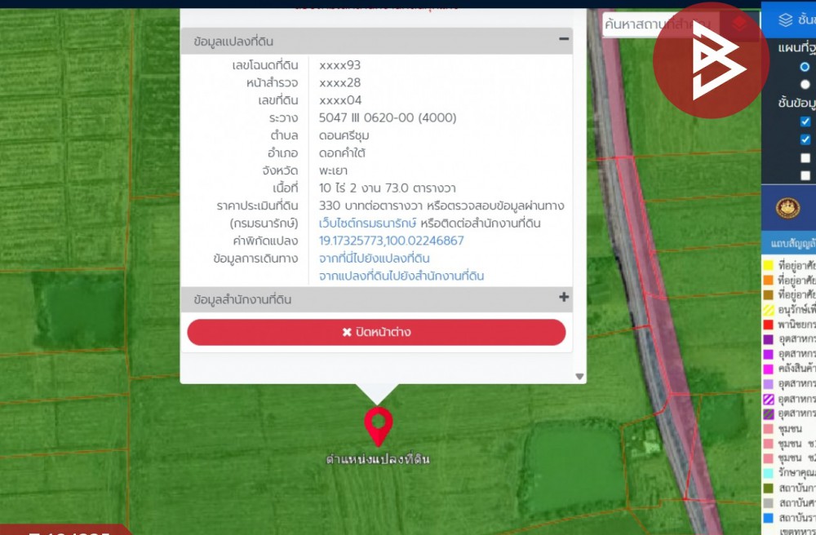Open link จากแปลงที่ดินไปยังสำนักงานที่ดิน

pos(401,276)
